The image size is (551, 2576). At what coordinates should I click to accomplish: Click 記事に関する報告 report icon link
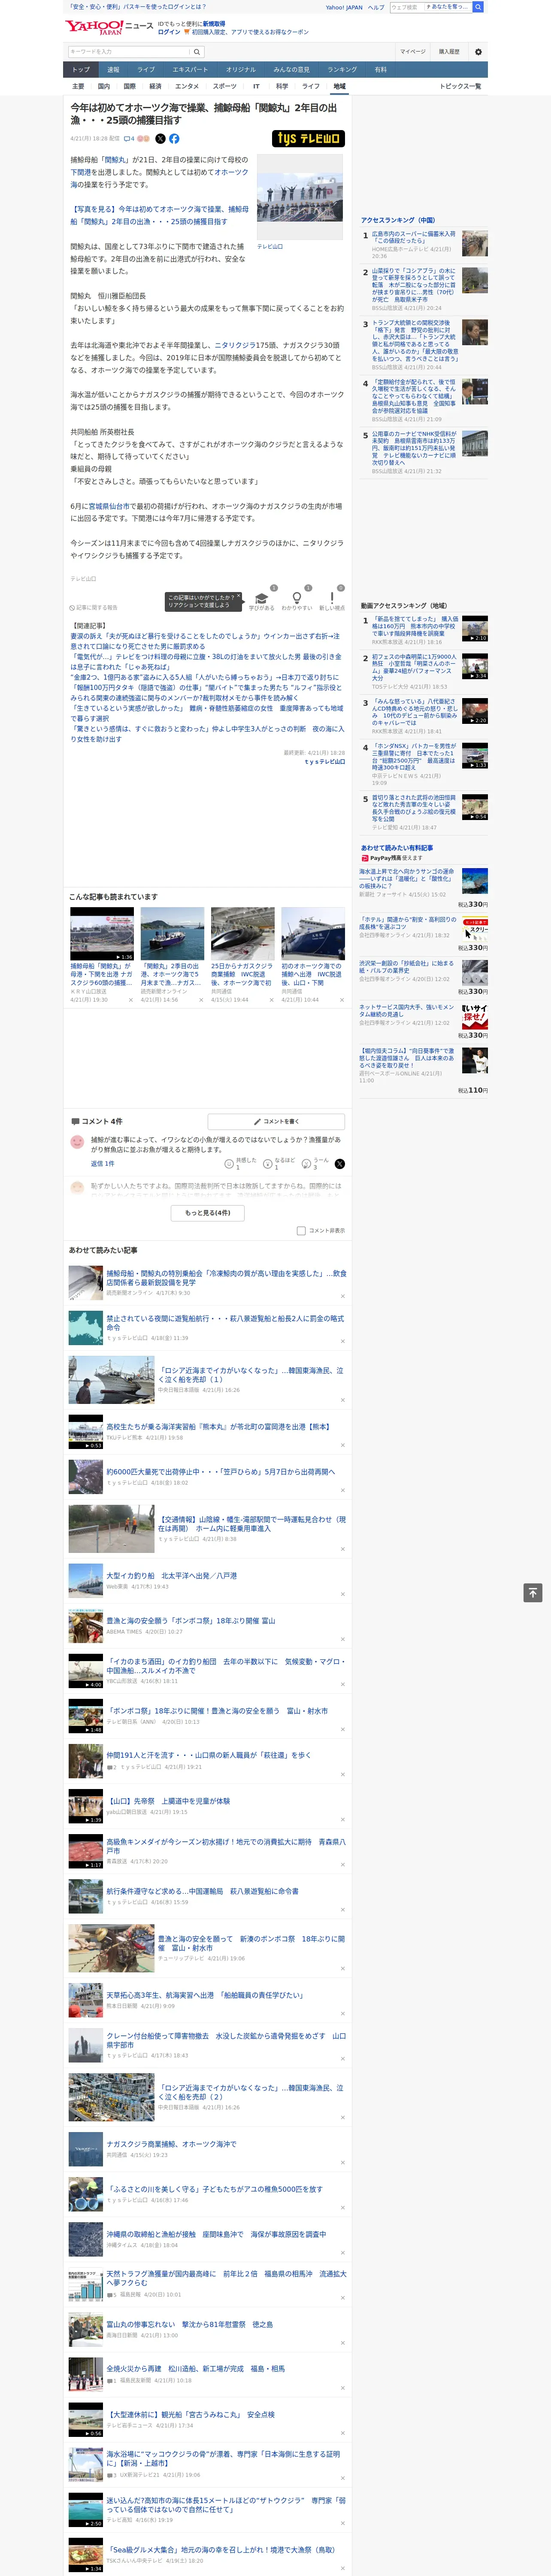[93, 607]
